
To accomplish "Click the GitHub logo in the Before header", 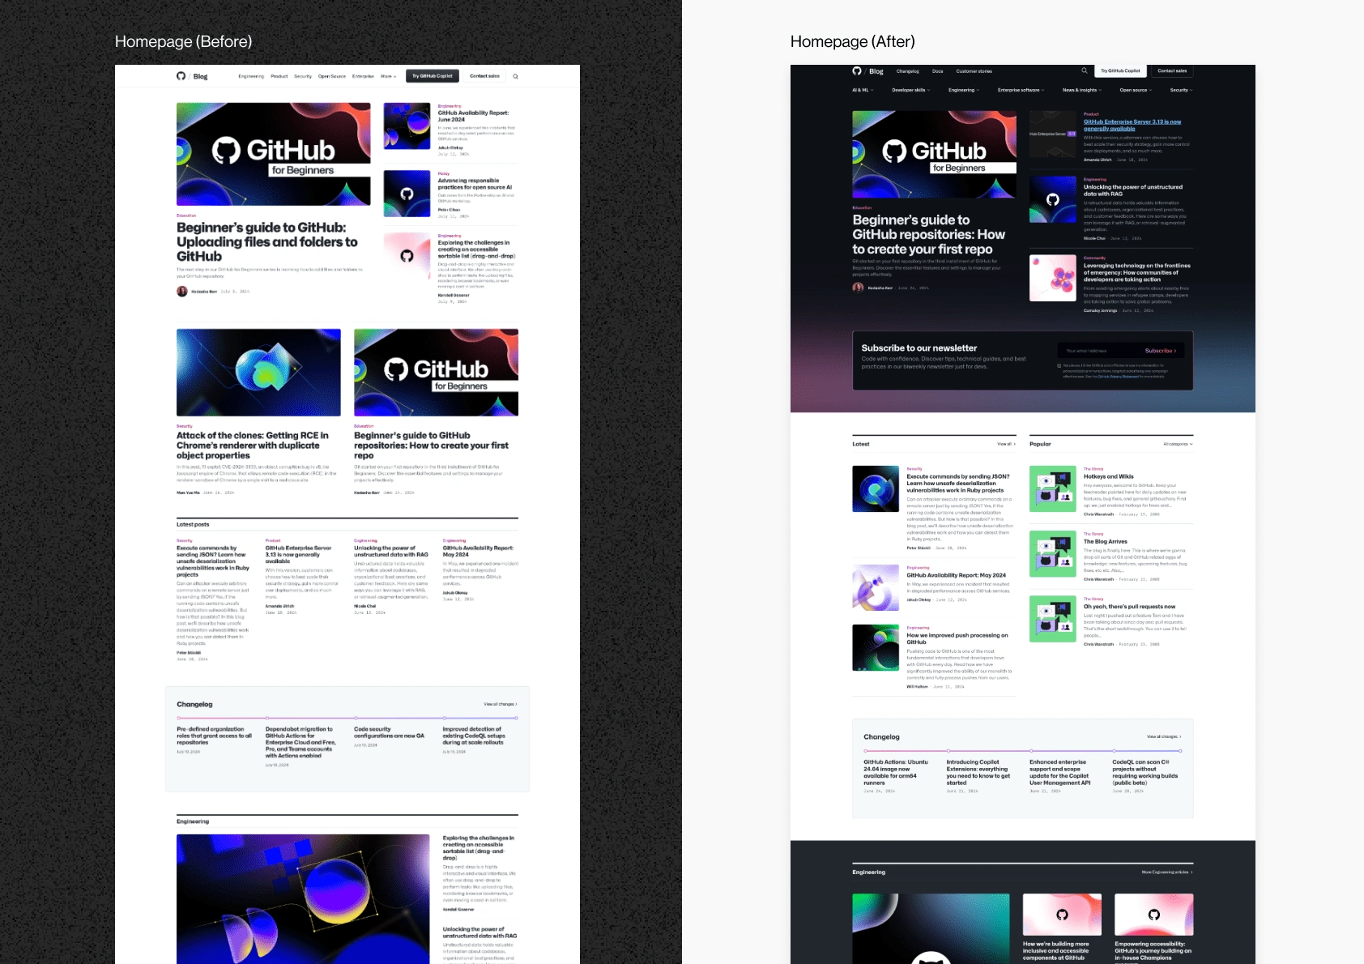I will tap(181, 76).
